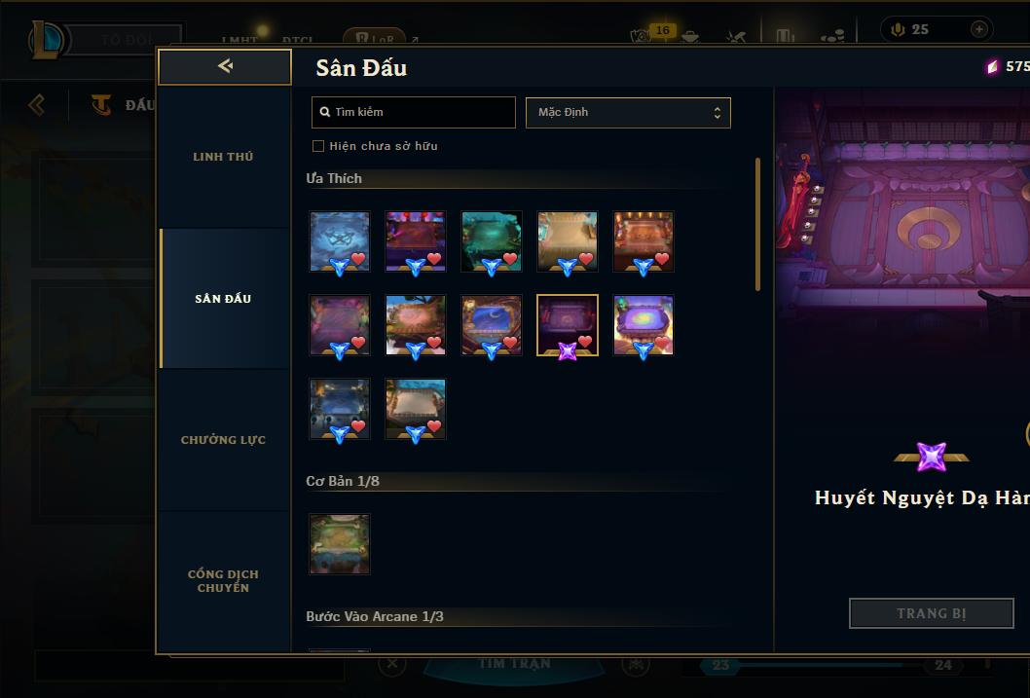Click the purple star tier icon above arena name
The height and width of the screenshot is (698, 1030).
pyautogui.click(x=932, y=457)
